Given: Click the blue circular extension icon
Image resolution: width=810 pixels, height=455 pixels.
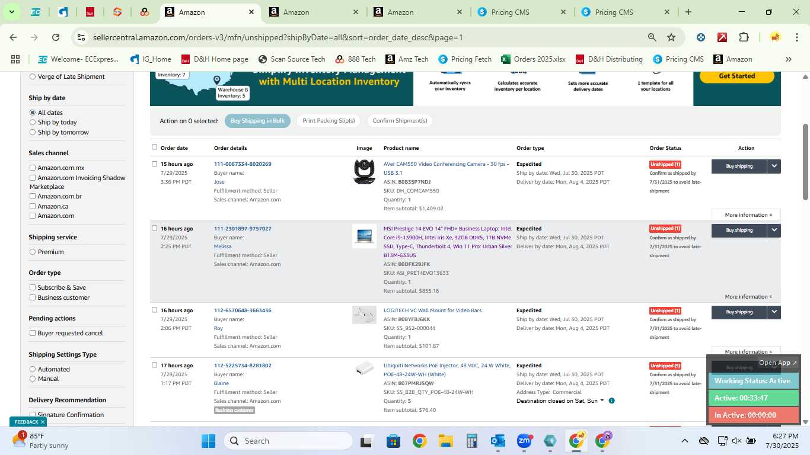Looking at the screenshot, I should 701,37.
